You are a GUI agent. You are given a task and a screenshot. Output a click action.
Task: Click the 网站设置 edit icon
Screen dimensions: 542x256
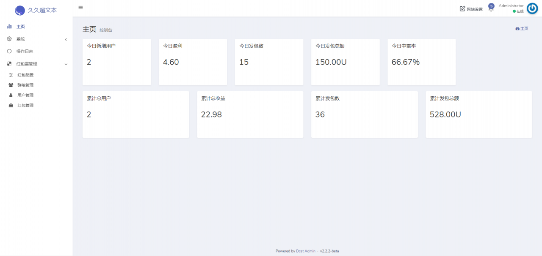pyautogui.click(x=462, y=8)
